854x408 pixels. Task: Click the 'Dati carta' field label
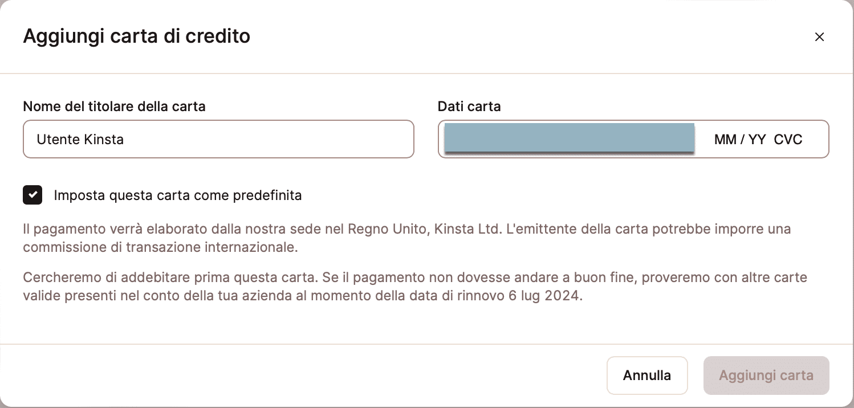tap(469, 106)
